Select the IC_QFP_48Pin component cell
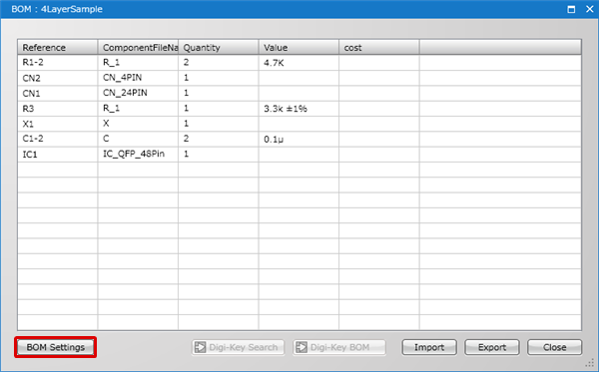 (138, 155)
